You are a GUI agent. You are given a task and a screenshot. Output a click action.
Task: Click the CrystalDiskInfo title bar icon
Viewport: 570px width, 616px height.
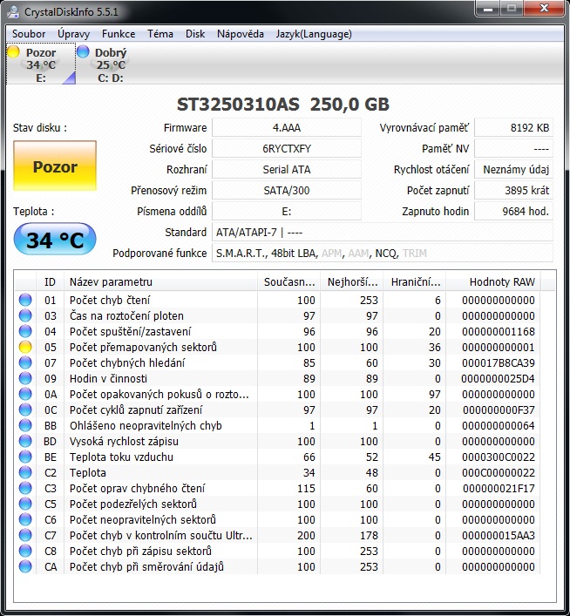[x=13, y=11]
